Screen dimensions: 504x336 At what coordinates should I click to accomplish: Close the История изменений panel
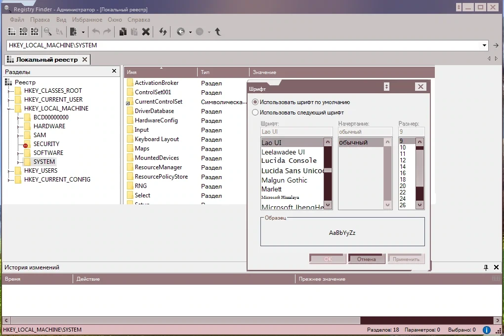coord(496,267)
